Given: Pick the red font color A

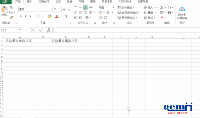Looking at the screenshot, I should 57,16.
